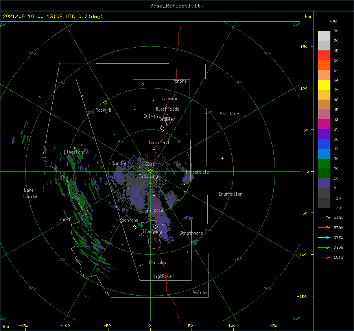Screen dimensions: 354x331
Task: Click the yellow 150 tick on right axis
Action: pos(304,46)
